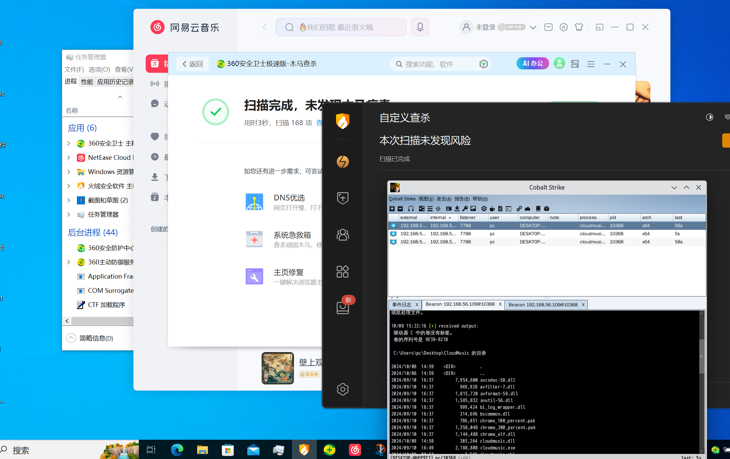The image size is (730, 459).
Task: Open dropdown arrow next to 未登录
Action: (x=533, y=27)
